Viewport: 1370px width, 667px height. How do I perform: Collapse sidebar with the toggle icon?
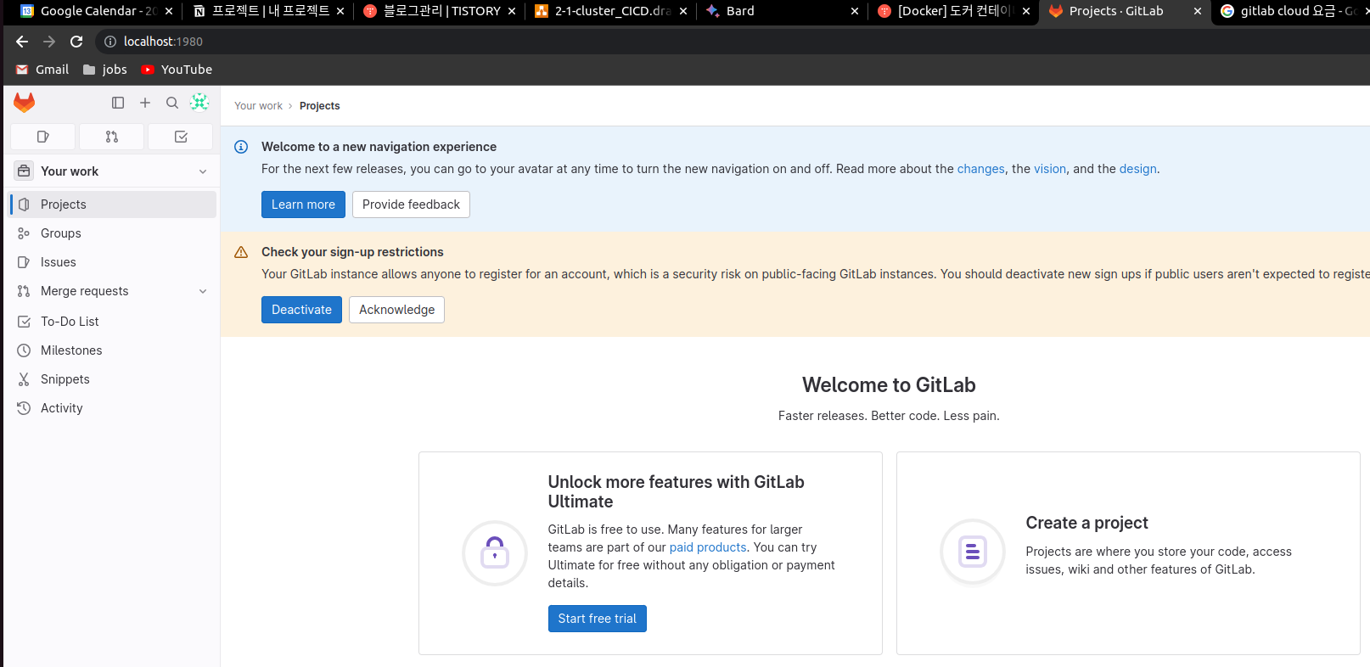(118, 103)
